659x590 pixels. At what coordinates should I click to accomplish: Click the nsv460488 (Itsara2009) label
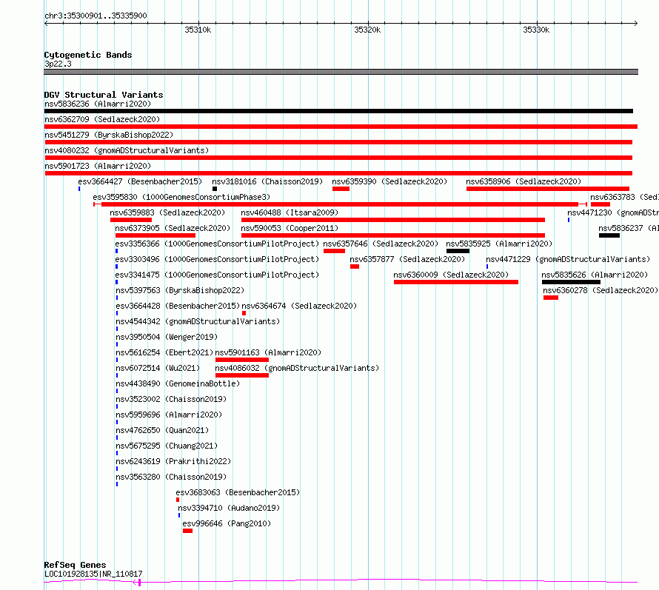pyautogui.click(x=290, y=212)
